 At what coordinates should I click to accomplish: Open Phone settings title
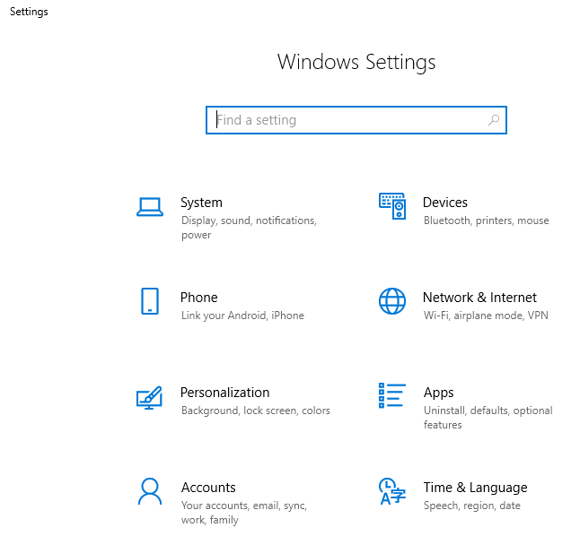point(199,298)
